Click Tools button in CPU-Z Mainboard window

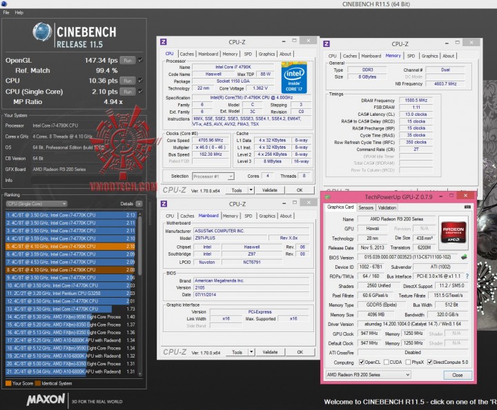pyautogui.click(x=237, y=352)
